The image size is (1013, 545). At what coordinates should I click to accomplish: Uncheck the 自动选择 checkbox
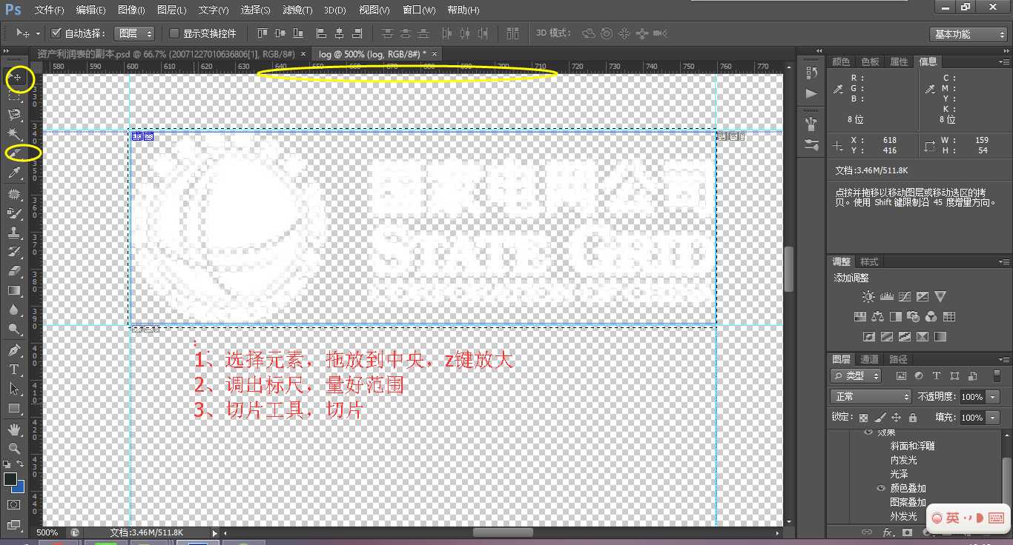click(56, 33)
